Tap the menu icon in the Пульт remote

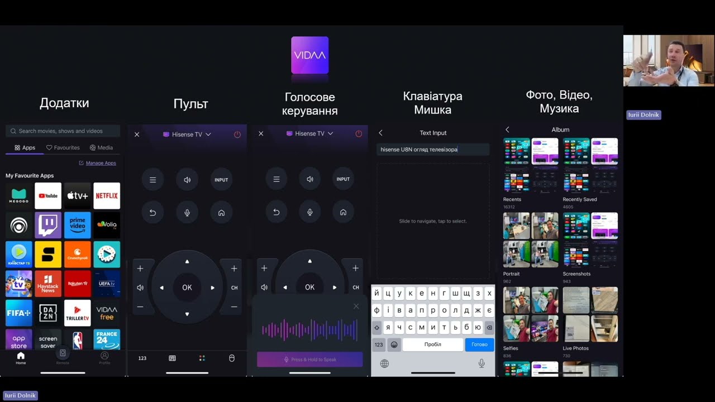click(152, 180)
